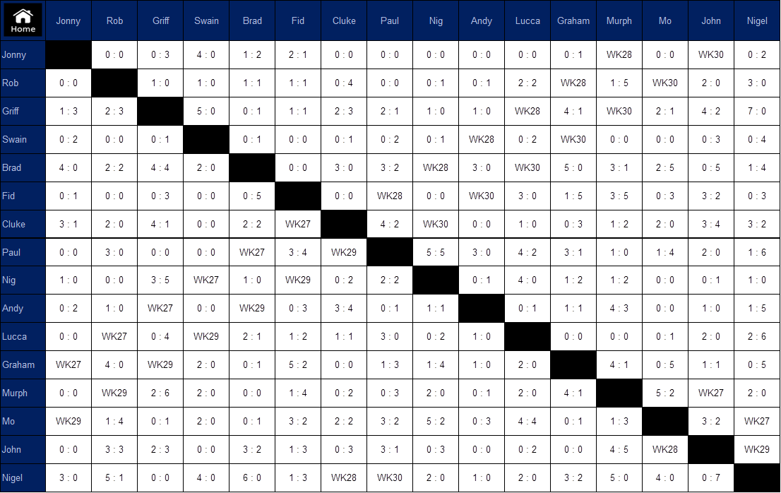Select the John column header
The height and width of the screenshot is (493, 781).
click(x=711, y=20)
